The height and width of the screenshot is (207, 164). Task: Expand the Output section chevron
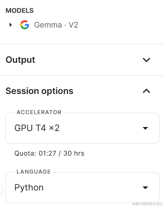point(146,60)
